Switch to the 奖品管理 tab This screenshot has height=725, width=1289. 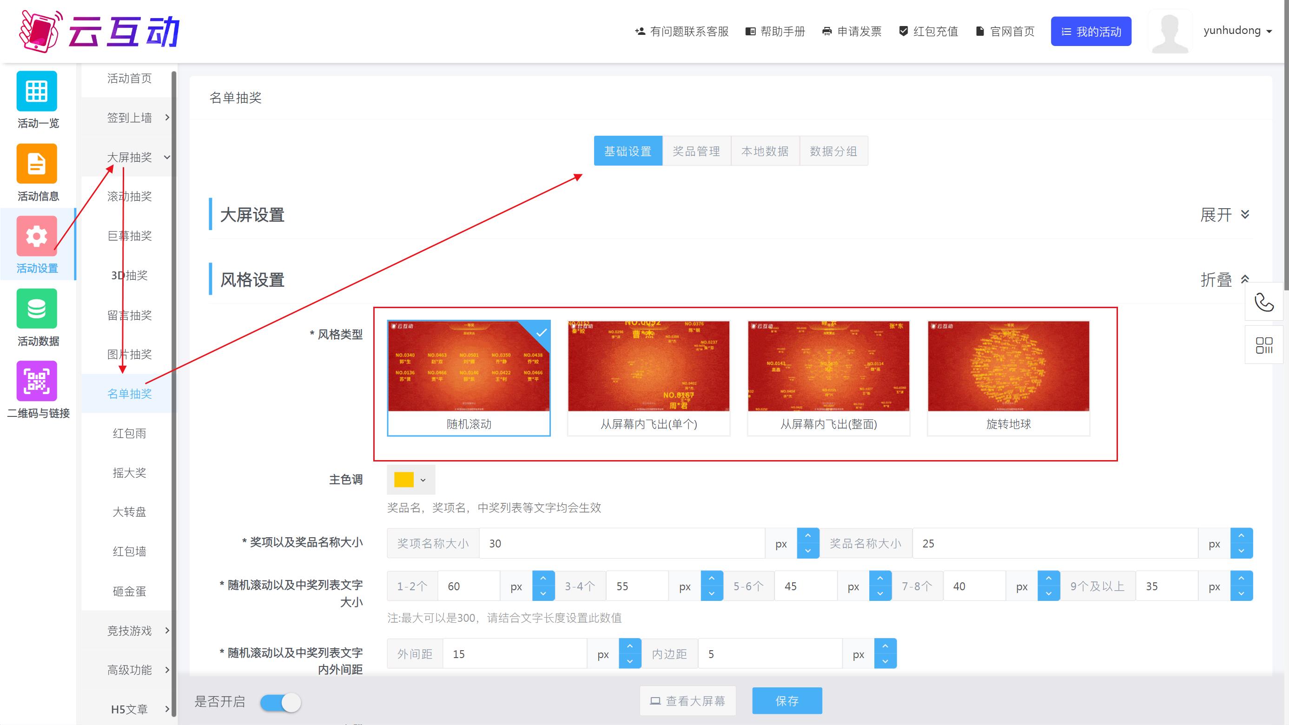click(696, 151)
